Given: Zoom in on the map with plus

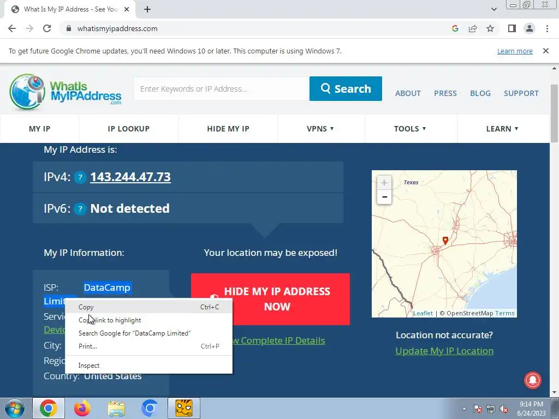Looking at the screenshot, I should 384,183.
